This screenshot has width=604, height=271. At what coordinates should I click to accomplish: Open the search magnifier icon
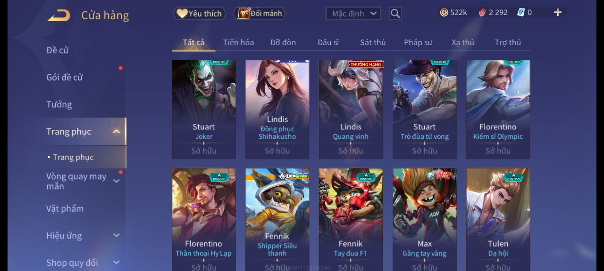[395, 14]
